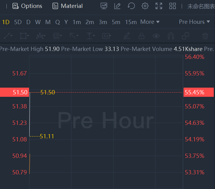Expand the More timeframes dropdown
The height and width of the screenshot is (189, 215).
(150, 22)
